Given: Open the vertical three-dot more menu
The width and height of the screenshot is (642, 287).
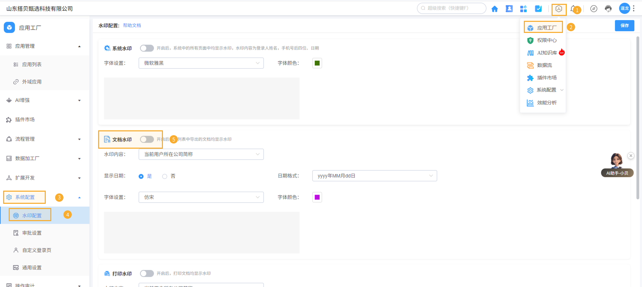Looking at the screenshot, I should [634, 8].
